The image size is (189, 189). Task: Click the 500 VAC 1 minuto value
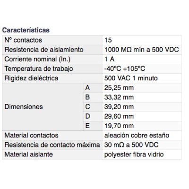click(x=131, y=78)
